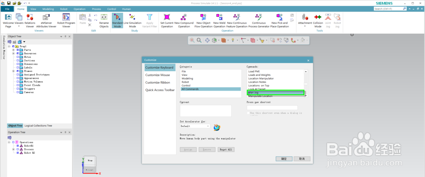Open the Continuous Process Generator
The image size is (425, 177).
click(x=259, y=21)
